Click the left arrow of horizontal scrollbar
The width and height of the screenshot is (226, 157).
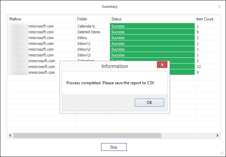pos(10,135)
